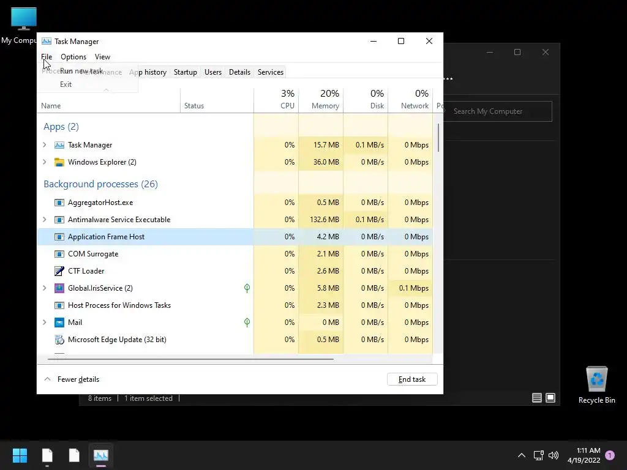The height and width of the screenshot is (470, 627).
Task: Sort processes by the Name column
Action: coord(109,100)
